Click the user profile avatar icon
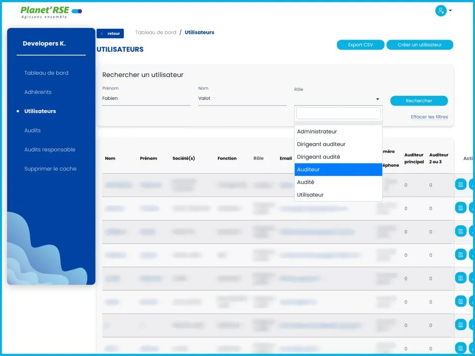Image resolution: width=475 pixels, height=356 pixels. click(441, 10)
